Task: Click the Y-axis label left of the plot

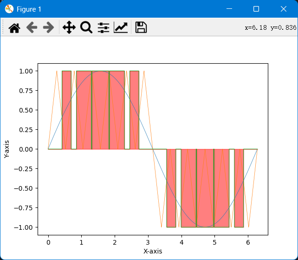Action: (x=7, y=149)
